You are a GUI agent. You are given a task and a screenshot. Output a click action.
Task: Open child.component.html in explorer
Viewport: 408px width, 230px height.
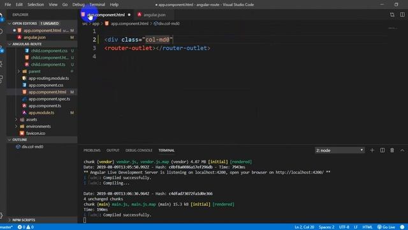[x=49, y=57]
